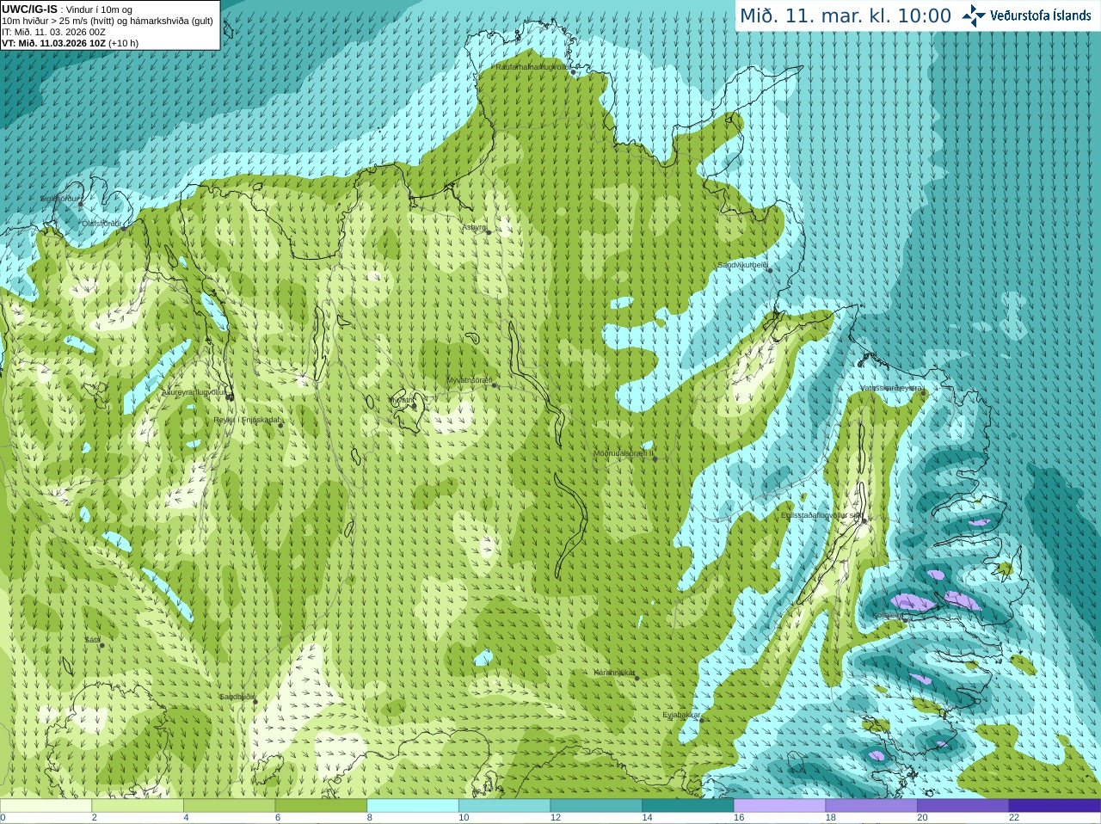Image resolution: width=1101 pixels, height=824 pixels.
Task: Click the 'Mið. 11. mar. kl. 10:00' timestamp
Action: [846, 16]
